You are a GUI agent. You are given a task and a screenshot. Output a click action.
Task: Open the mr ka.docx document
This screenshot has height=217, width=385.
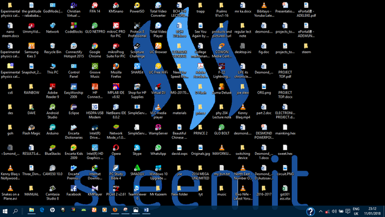pyautogui.click(x=242, y=7)
